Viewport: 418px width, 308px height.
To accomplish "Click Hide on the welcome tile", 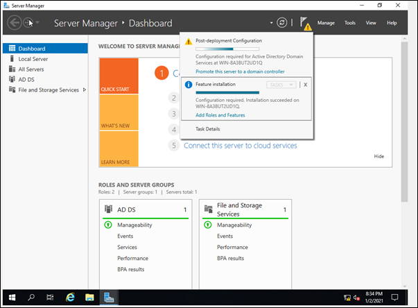I will coord(378,156).
